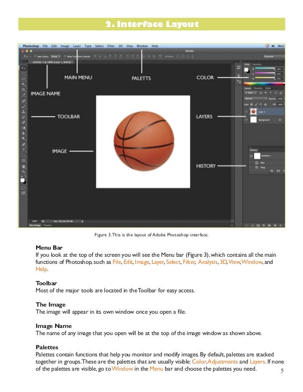Select the Gradient tool

(23, 128)
